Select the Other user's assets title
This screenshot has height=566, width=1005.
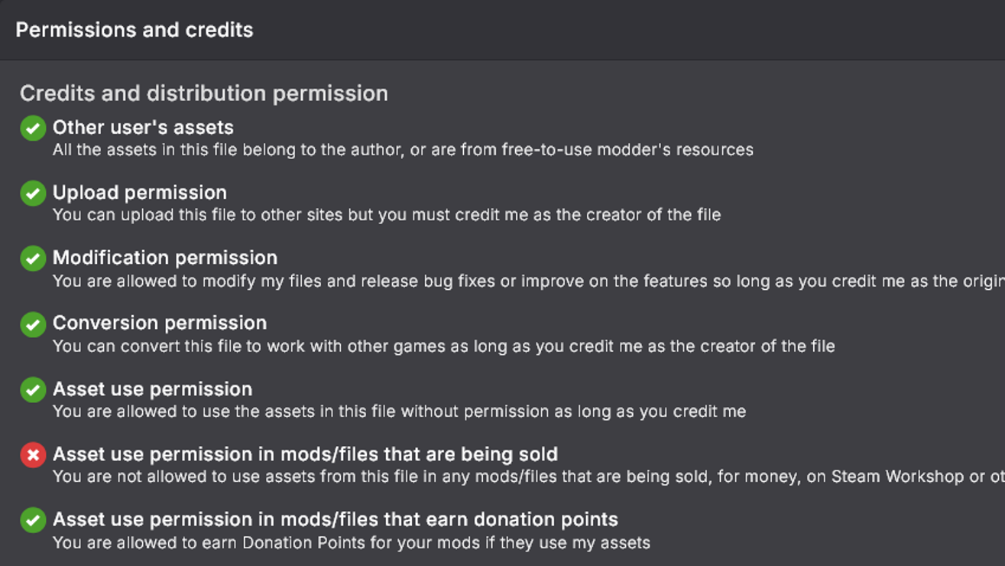coord(143,127)
